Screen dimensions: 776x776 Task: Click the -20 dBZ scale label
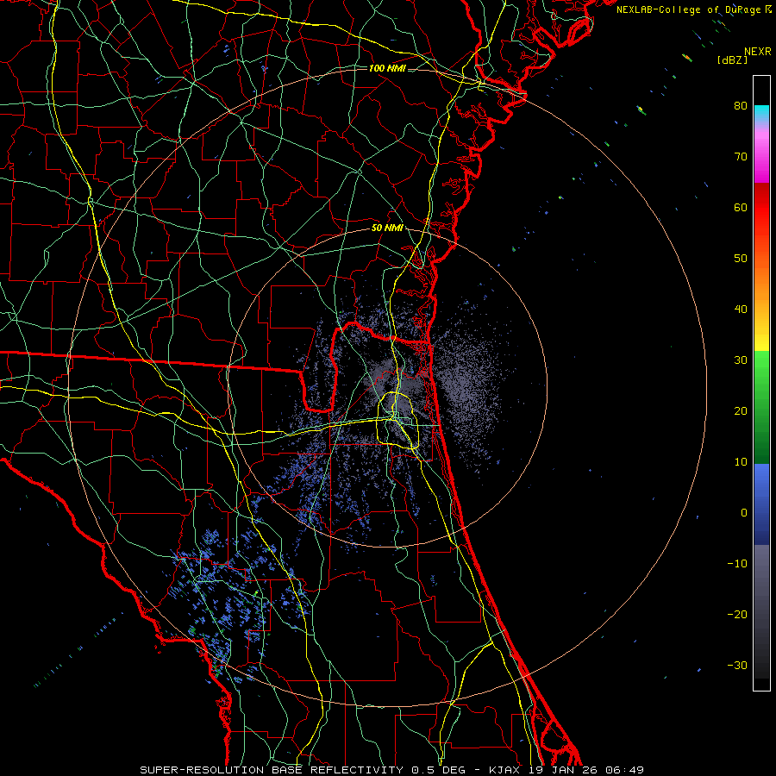737,614
